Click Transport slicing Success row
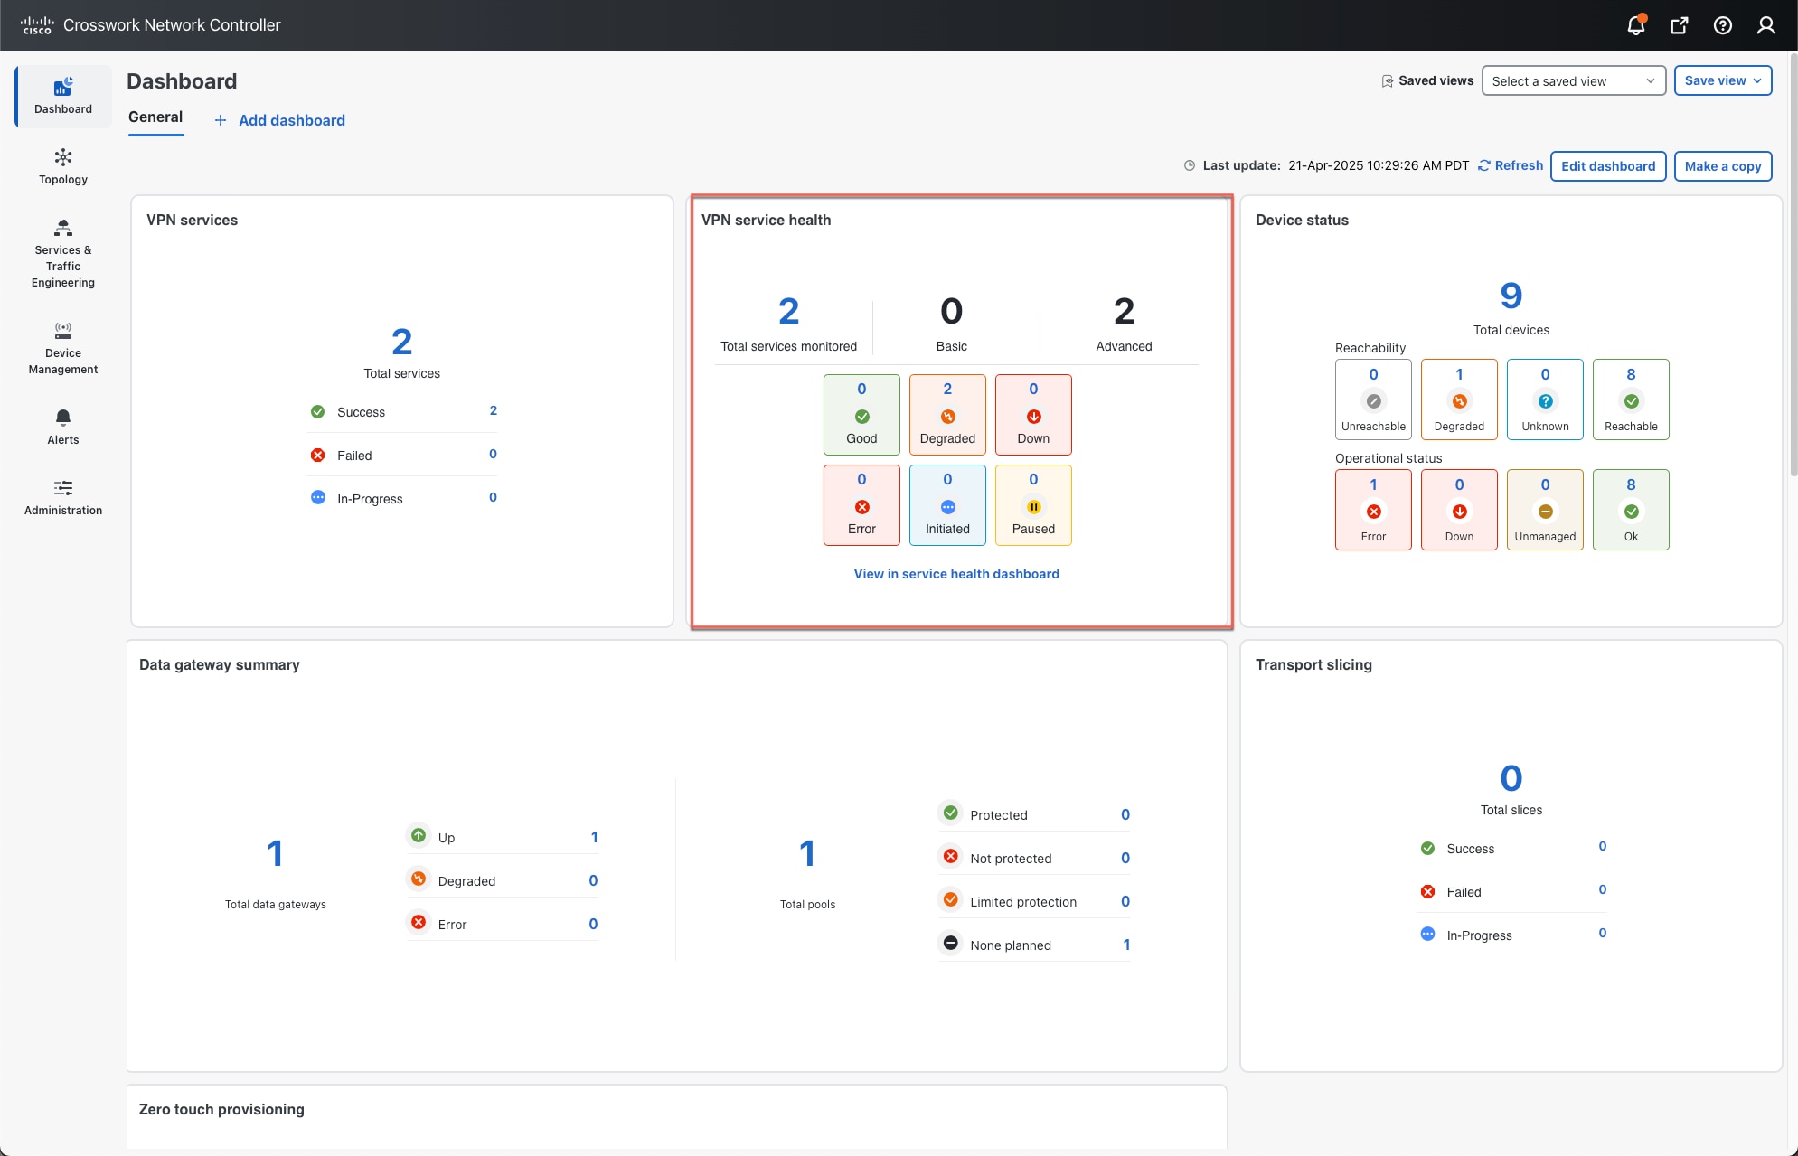The height and width of the screenshot is (1156, 1798). pos(1513,848)
